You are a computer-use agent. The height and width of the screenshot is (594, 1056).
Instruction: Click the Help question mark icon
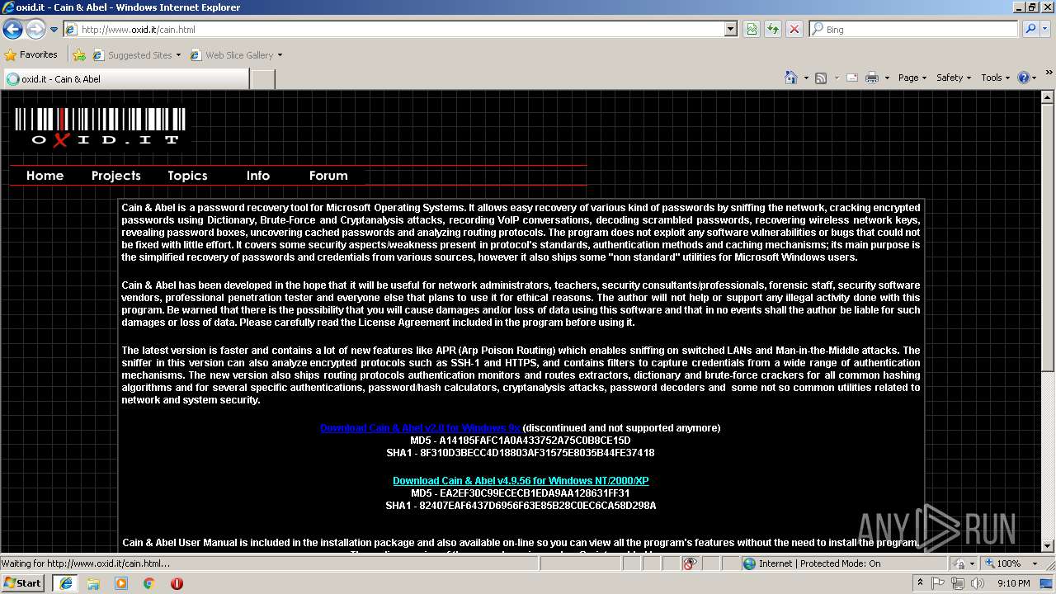pyautogui.click(x=1024, y=78)
